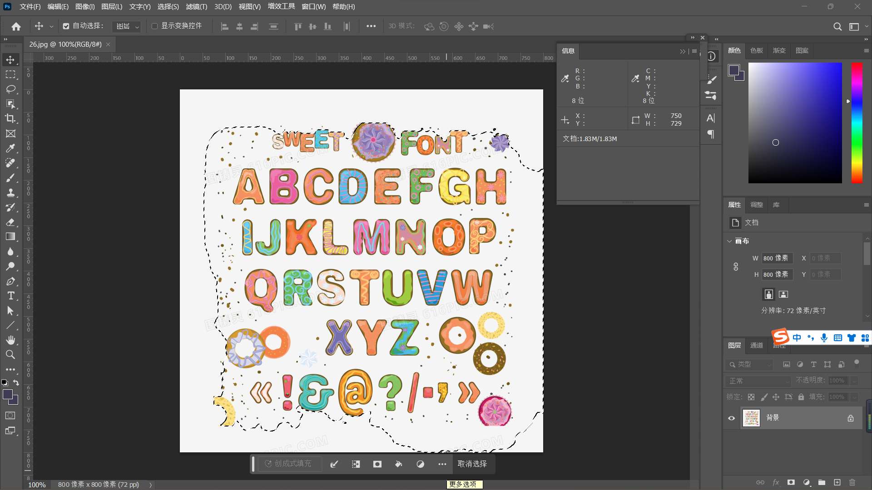Switch to the 调整 tab
Image resolution: width=872 pixels, height=490 pixels.
tap(757, 205)
